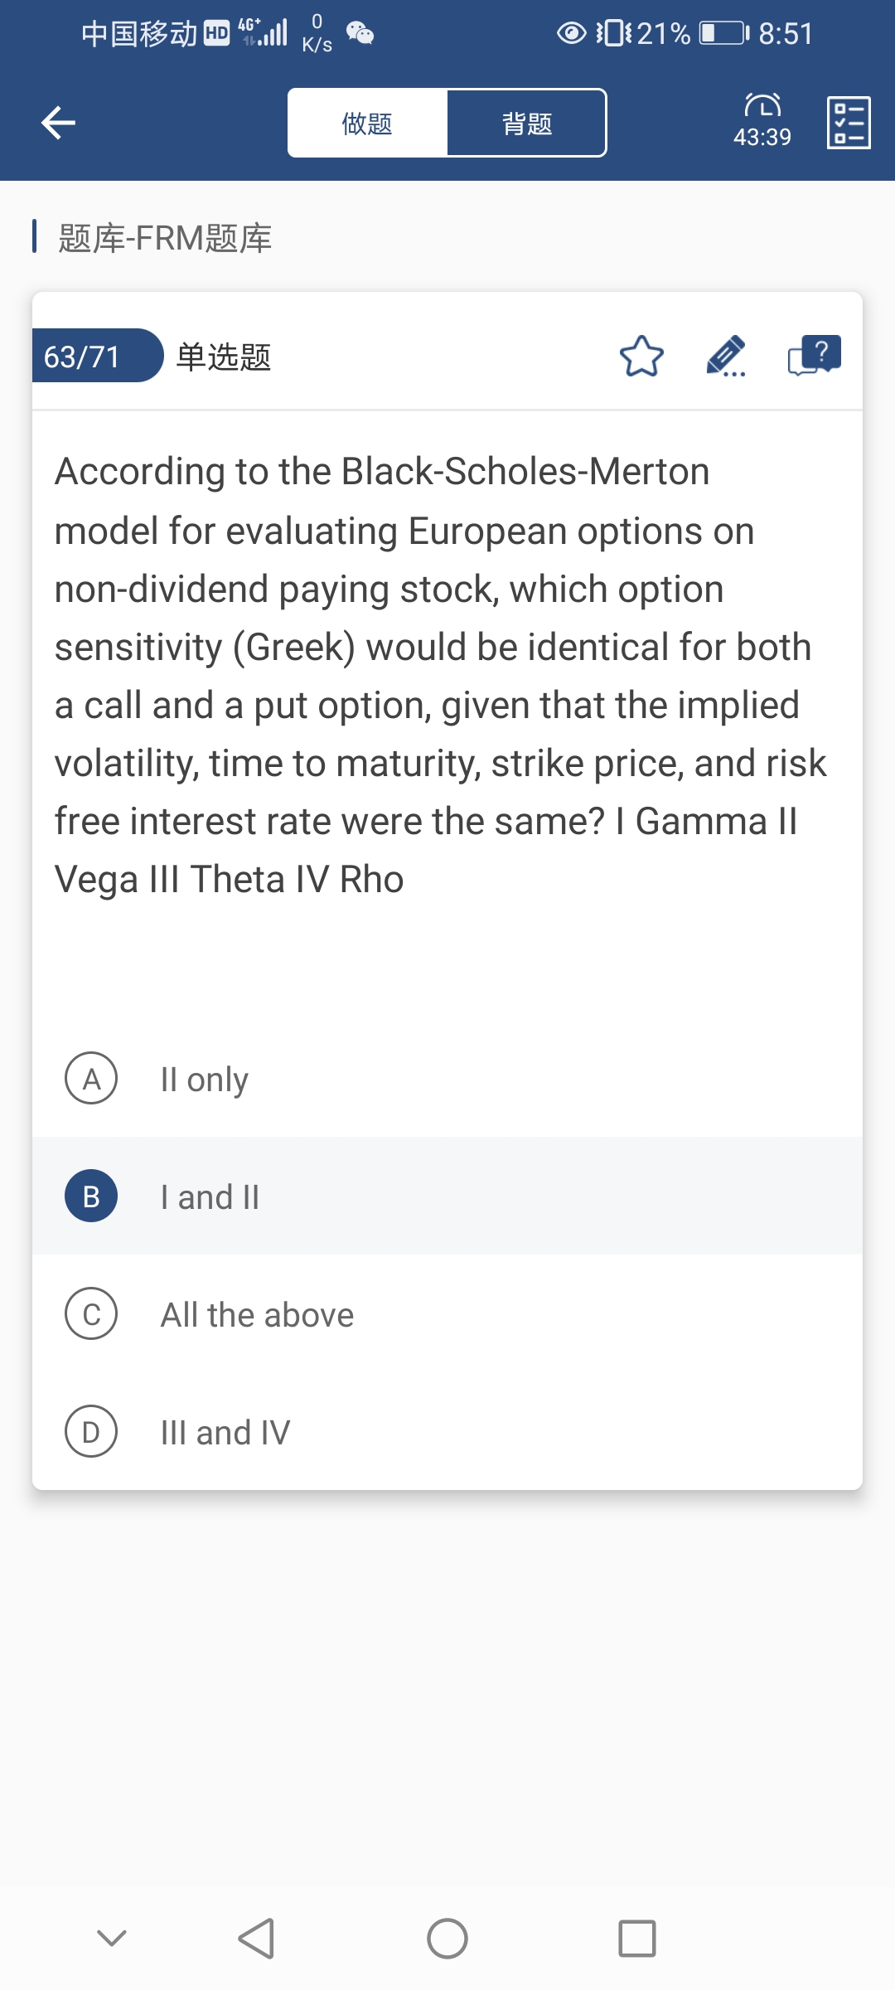Choose option D radio button
Image resolution: width=895 pixels, height=1990 pixels.
(91, 1432)
